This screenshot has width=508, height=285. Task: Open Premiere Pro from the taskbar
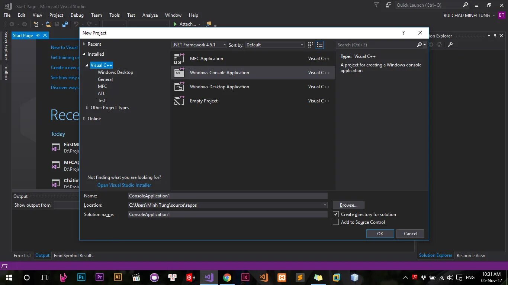pyautogui.click(x=99, y=277)
